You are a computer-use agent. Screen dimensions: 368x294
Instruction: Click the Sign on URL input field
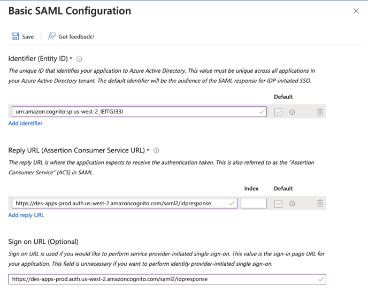pyautogui.click(x=160, y=279)
